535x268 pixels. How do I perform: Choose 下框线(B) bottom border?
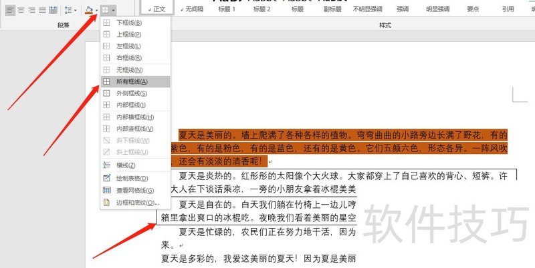point(136,23)
